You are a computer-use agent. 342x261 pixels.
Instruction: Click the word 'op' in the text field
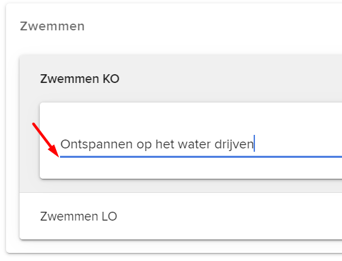tap(144, 145)
